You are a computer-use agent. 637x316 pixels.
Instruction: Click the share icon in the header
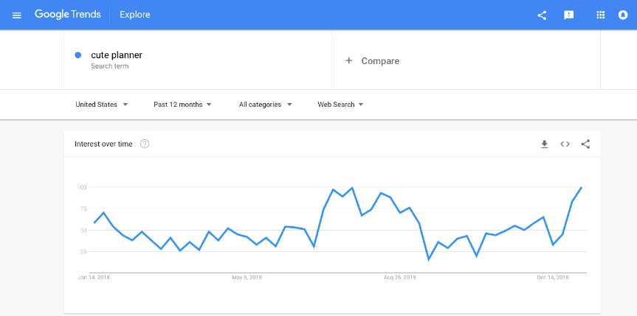(x=542, y=15)
